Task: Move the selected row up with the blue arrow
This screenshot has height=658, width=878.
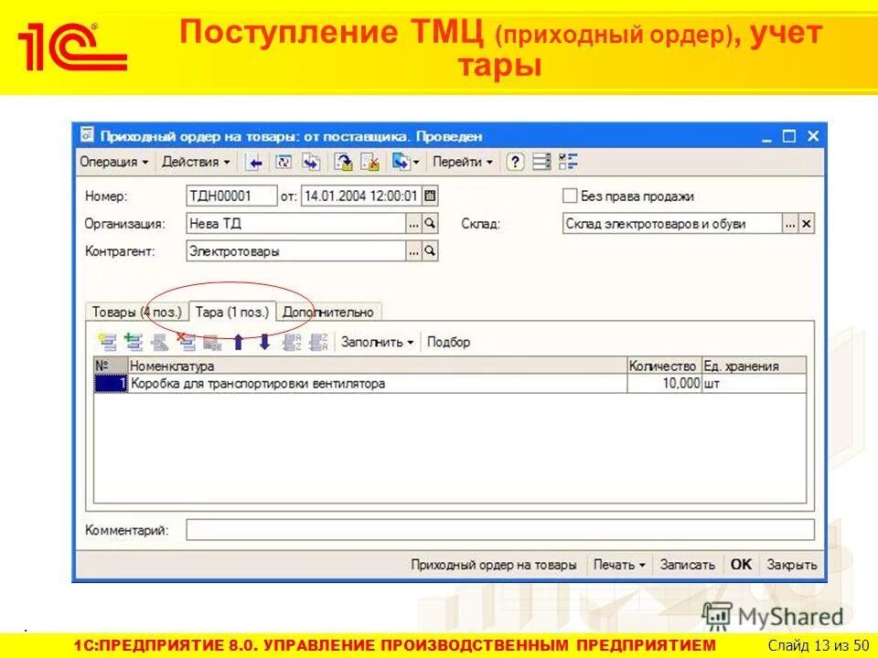Action: click(238, 343)
